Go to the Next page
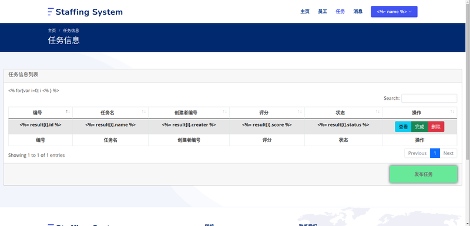Image resolution: width=470 pixels, height=226 pixels. pos(448,153)
